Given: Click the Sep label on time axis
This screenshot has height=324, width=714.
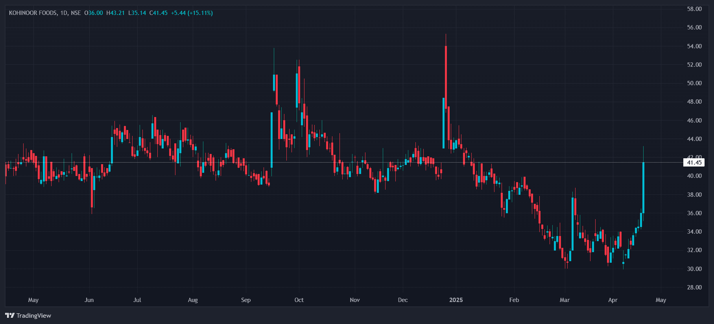Looking at the screenshot, I should [x=246, y=300].
